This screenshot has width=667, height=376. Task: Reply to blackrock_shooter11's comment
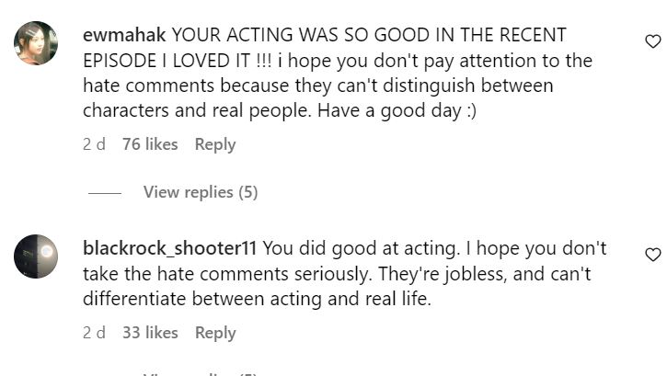point(215,333)
